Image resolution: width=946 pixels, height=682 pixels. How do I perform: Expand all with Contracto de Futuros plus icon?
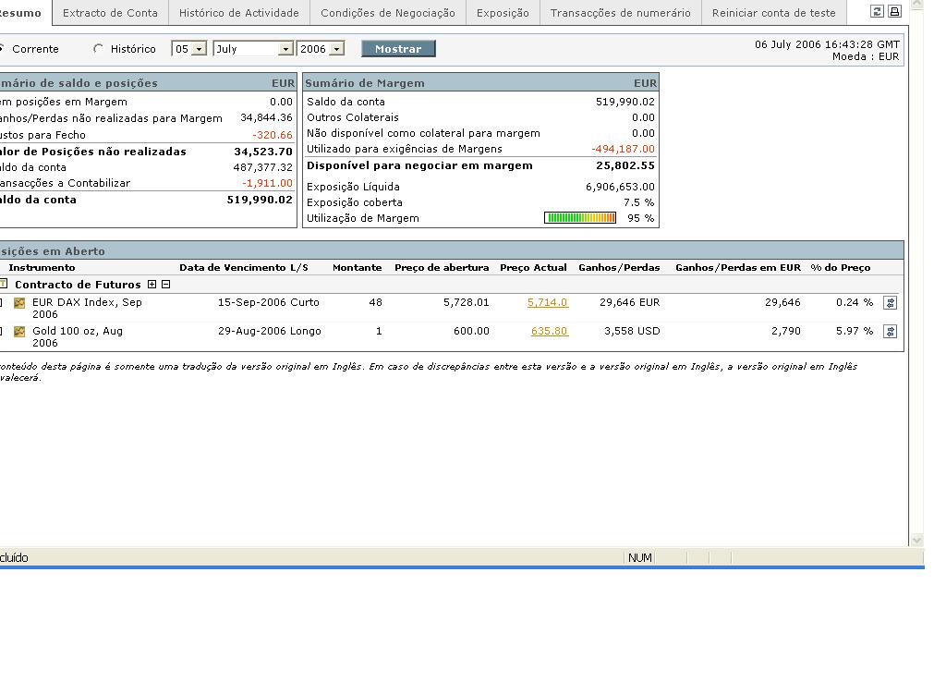tap(152, 285)
